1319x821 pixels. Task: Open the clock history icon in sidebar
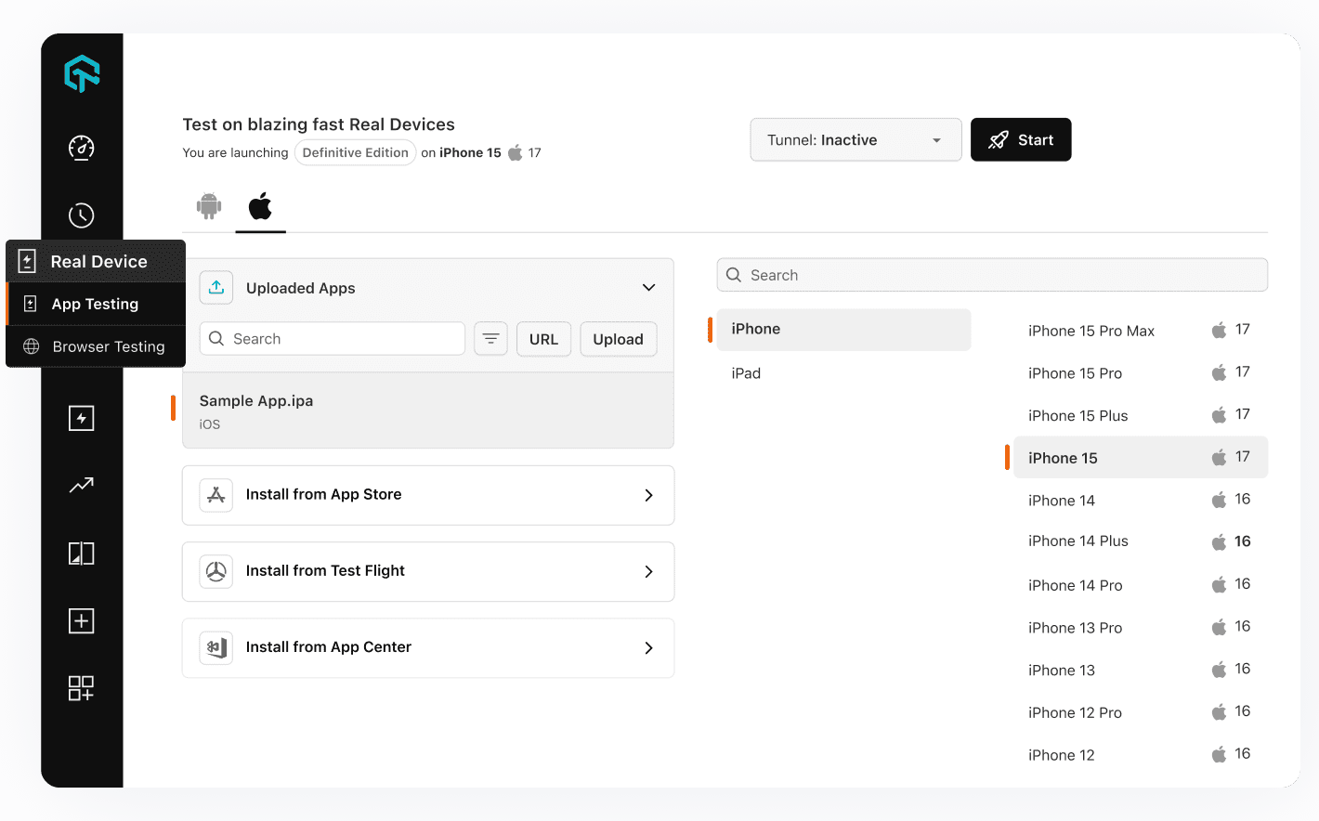click(x=82, y=215)
